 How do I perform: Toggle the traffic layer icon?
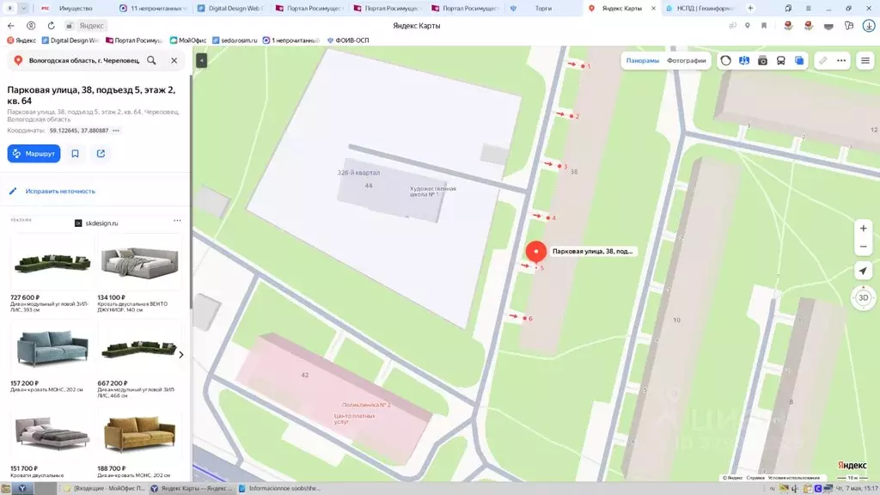725,61
